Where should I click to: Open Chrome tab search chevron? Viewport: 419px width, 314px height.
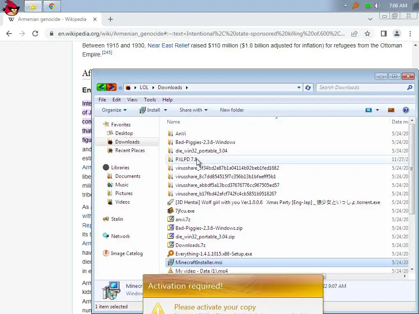click(370, 19)
